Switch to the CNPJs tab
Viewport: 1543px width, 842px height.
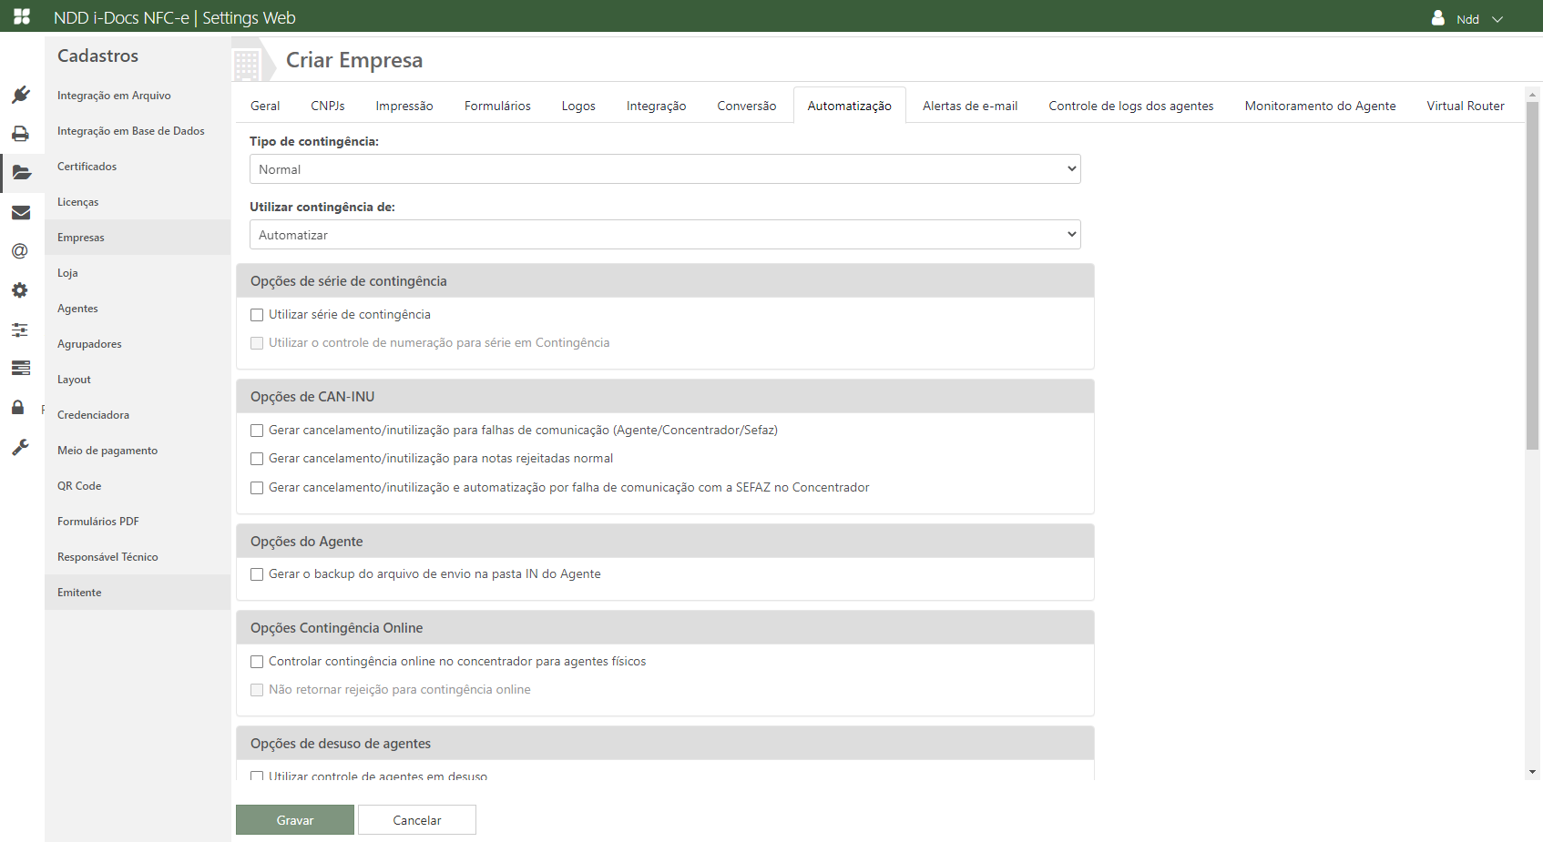coord(327,106)
